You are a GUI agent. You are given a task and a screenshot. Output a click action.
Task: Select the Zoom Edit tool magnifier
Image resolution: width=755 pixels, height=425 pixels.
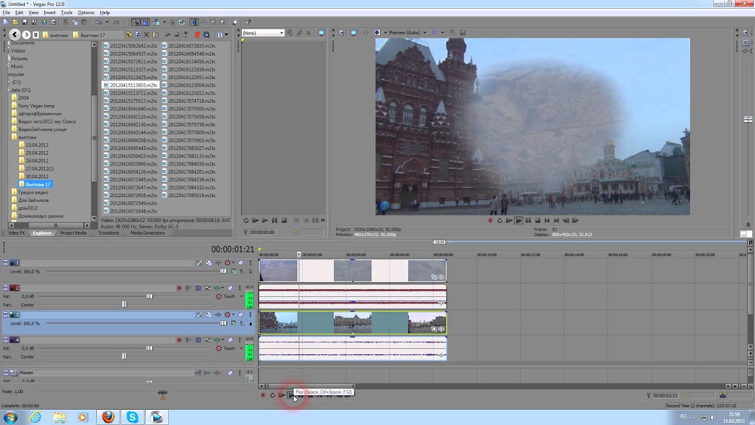[x=222, y=22]
